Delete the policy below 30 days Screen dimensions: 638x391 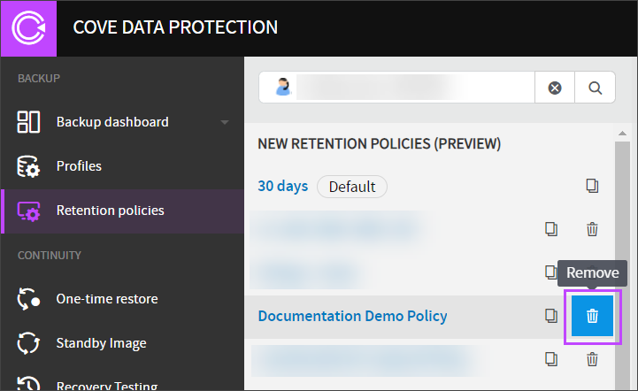coord(592,229)
